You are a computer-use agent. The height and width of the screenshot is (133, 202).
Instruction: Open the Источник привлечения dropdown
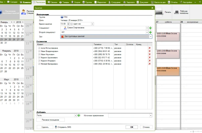click(x=151, y=116)
